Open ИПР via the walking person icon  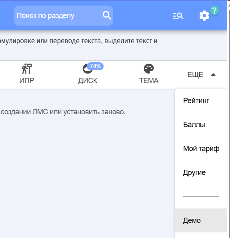click(27, 69)
